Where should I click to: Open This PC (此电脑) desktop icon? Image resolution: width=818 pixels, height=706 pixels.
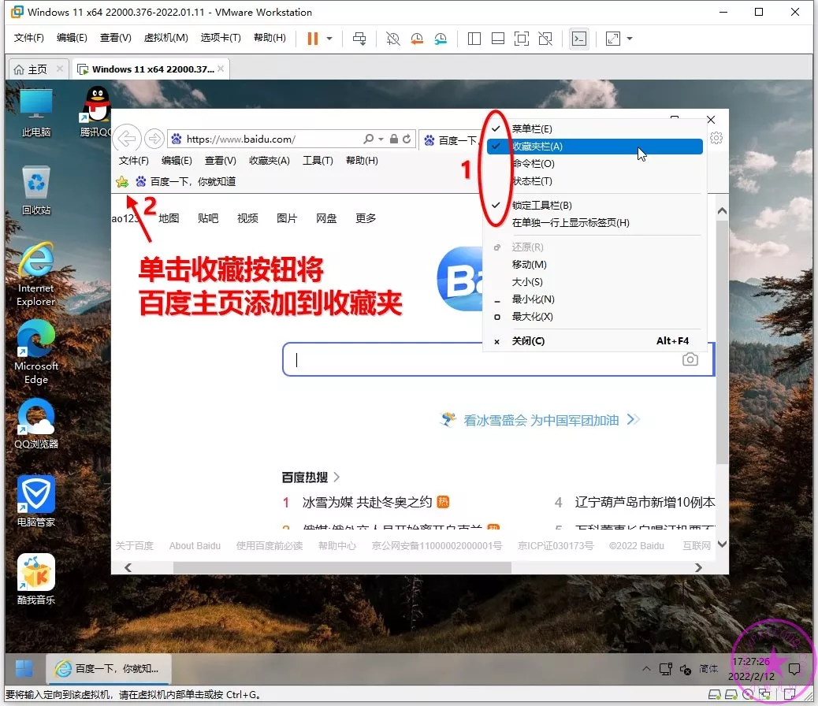[x=36, y=113]
